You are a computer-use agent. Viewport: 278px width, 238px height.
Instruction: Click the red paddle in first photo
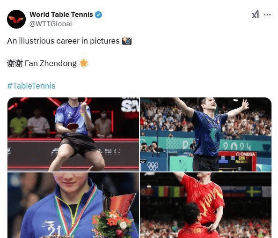point(73,126)
